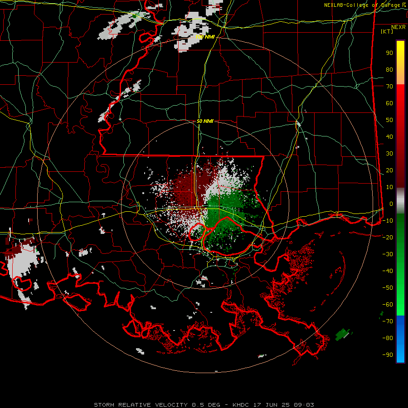The image size is (408, 408).
Task: Click the -70 value on color scale
Action: [388, 321]
